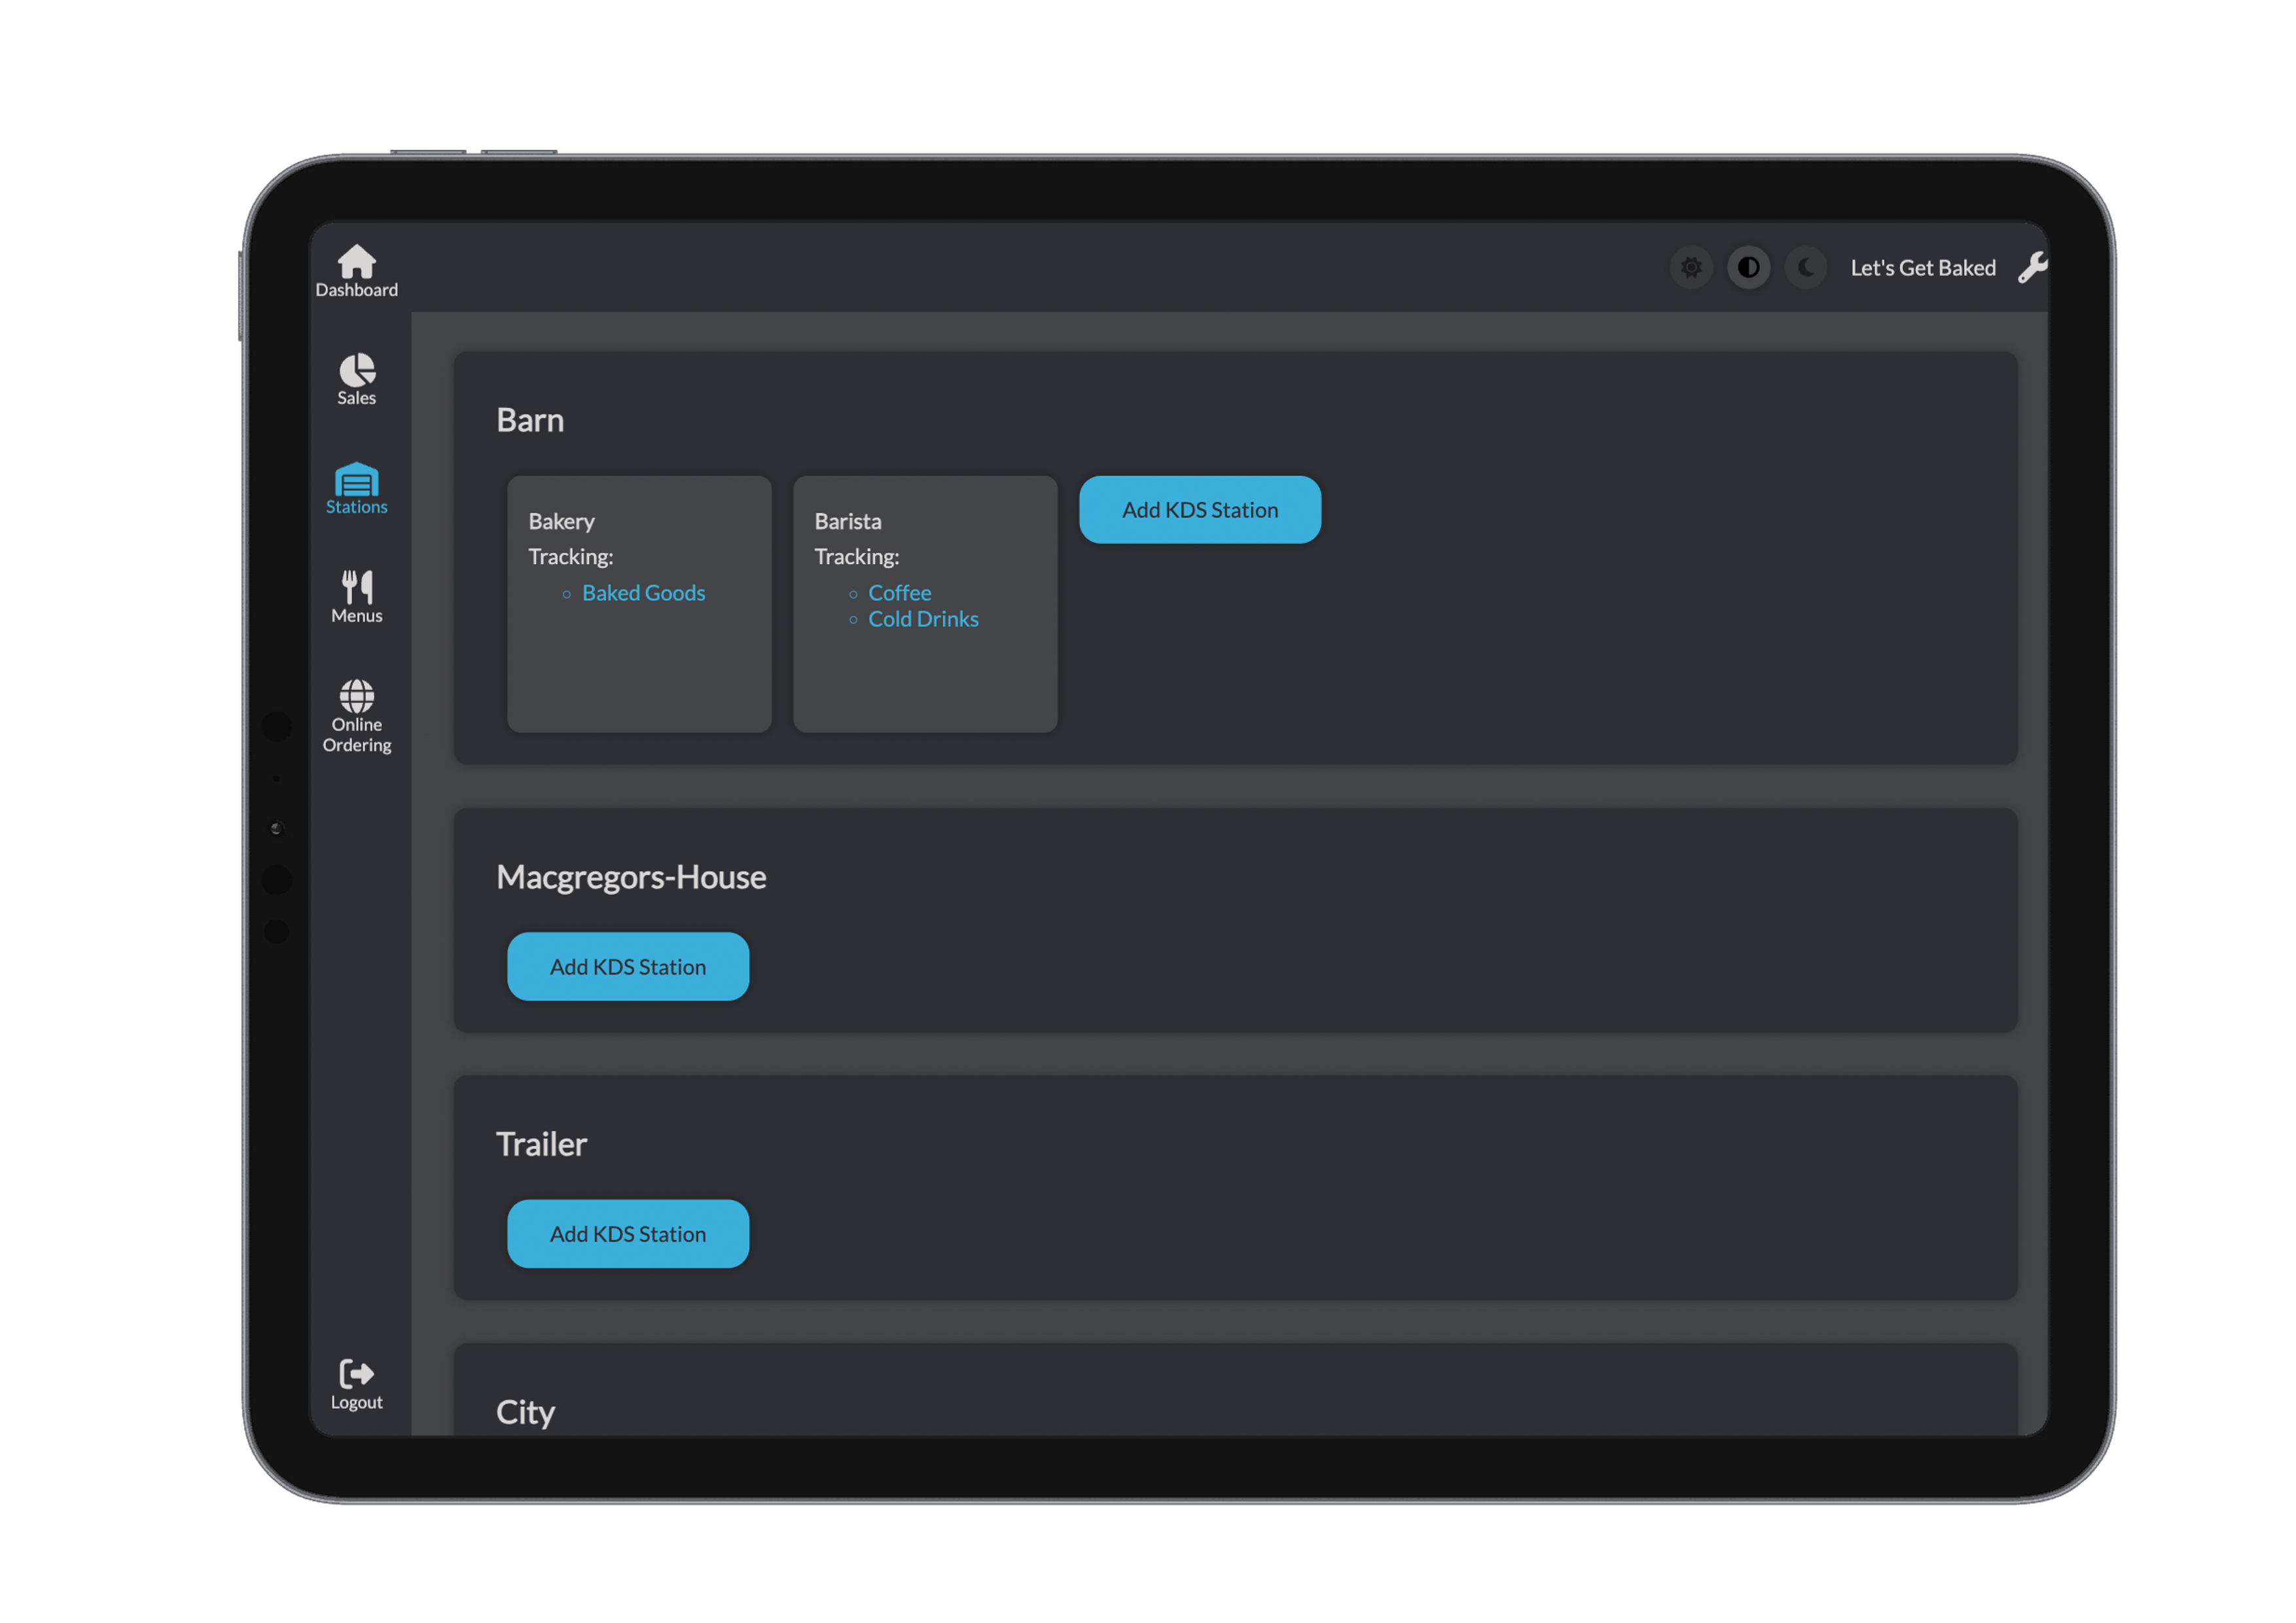Screen dimensions: 2296x1623
Task: Select Coffee under Barista tracking
Action: click(x=899, y=592)
